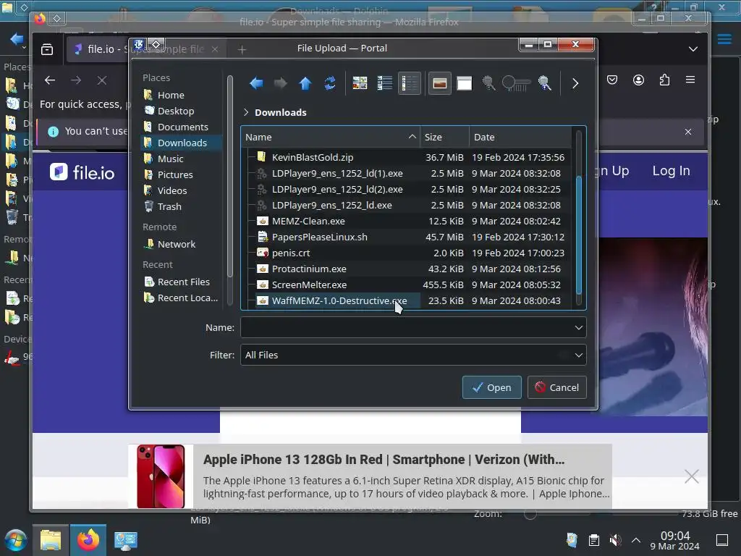Click the file.io logo
This screenshot has width=741, height=556.
coord(82,172)
